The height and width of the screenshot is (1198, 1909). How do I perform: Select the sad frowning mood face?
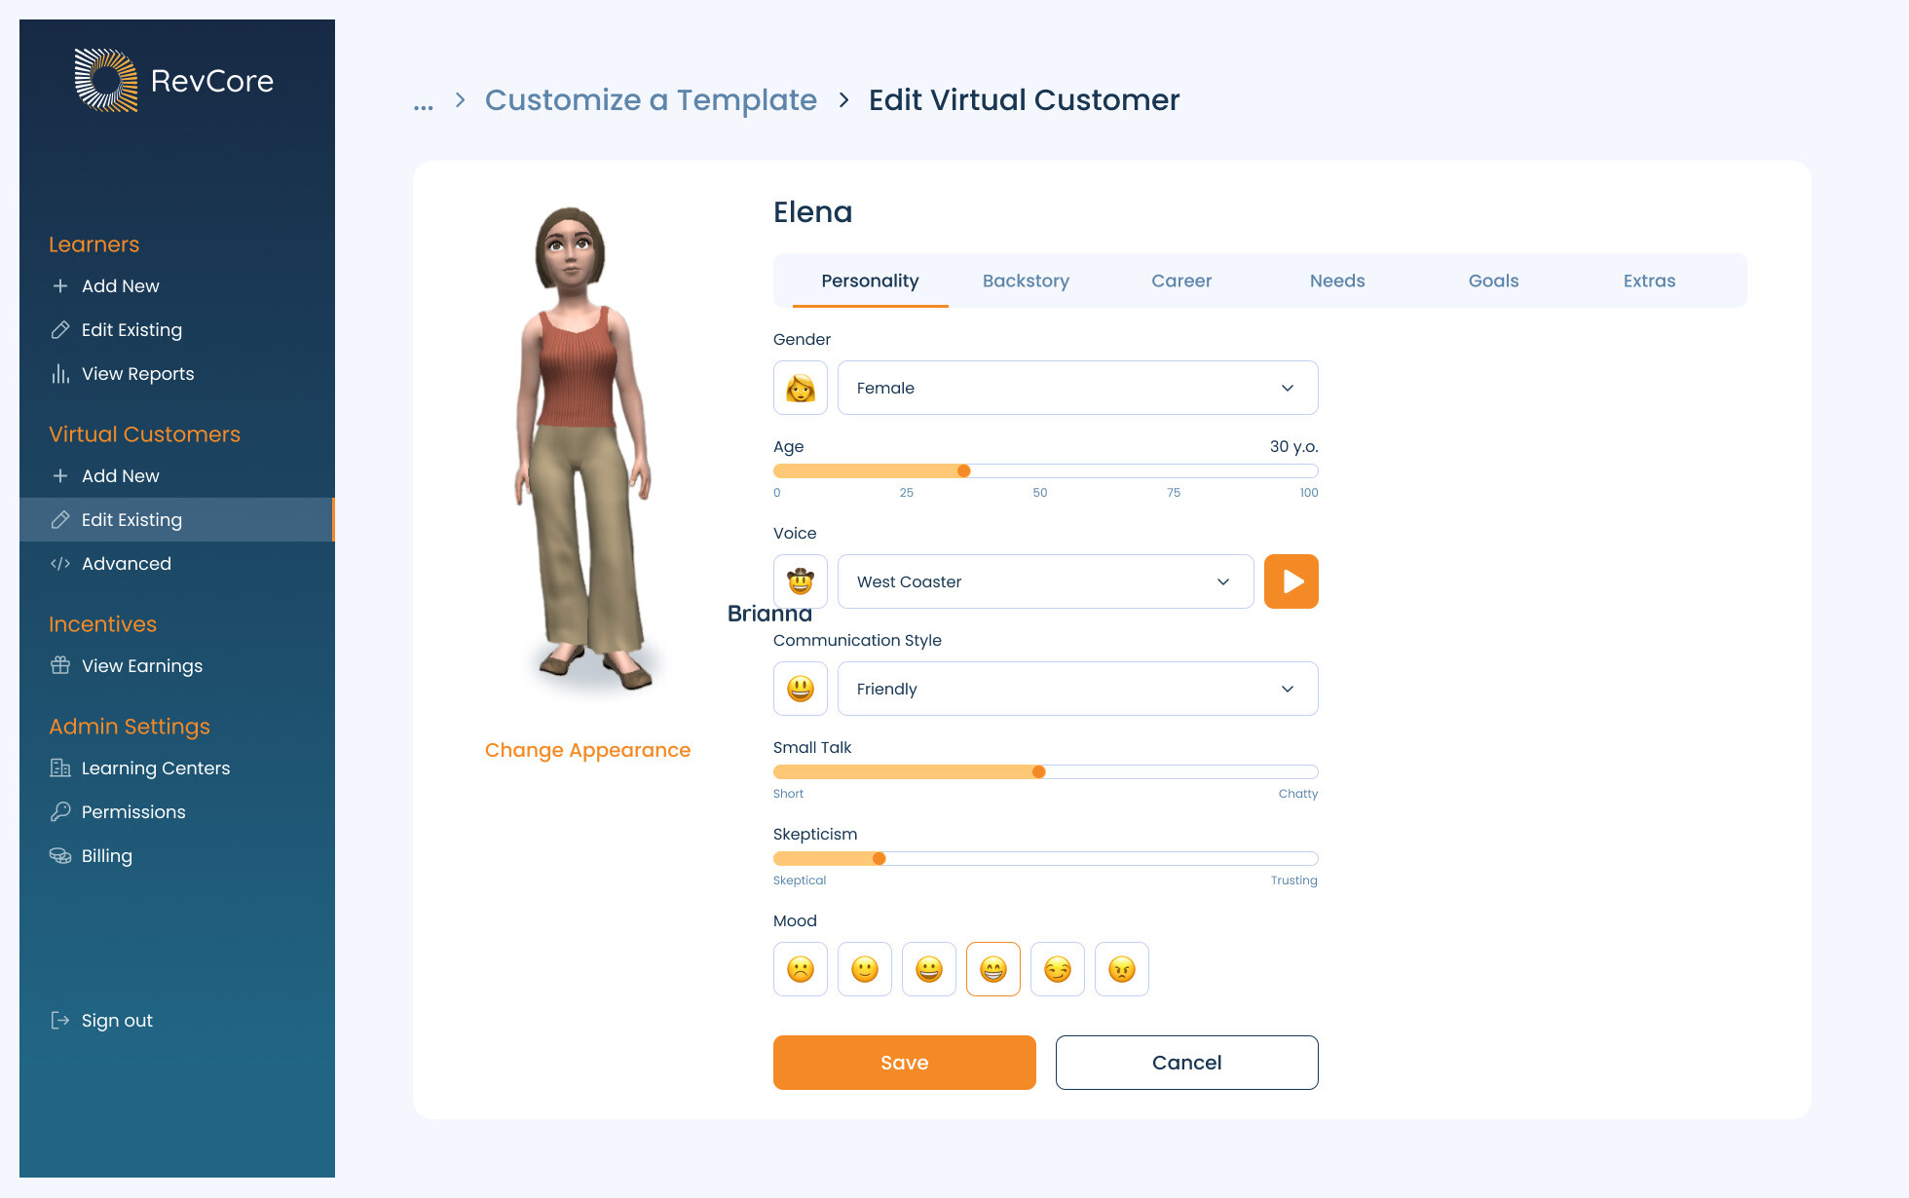pos(800,969)
